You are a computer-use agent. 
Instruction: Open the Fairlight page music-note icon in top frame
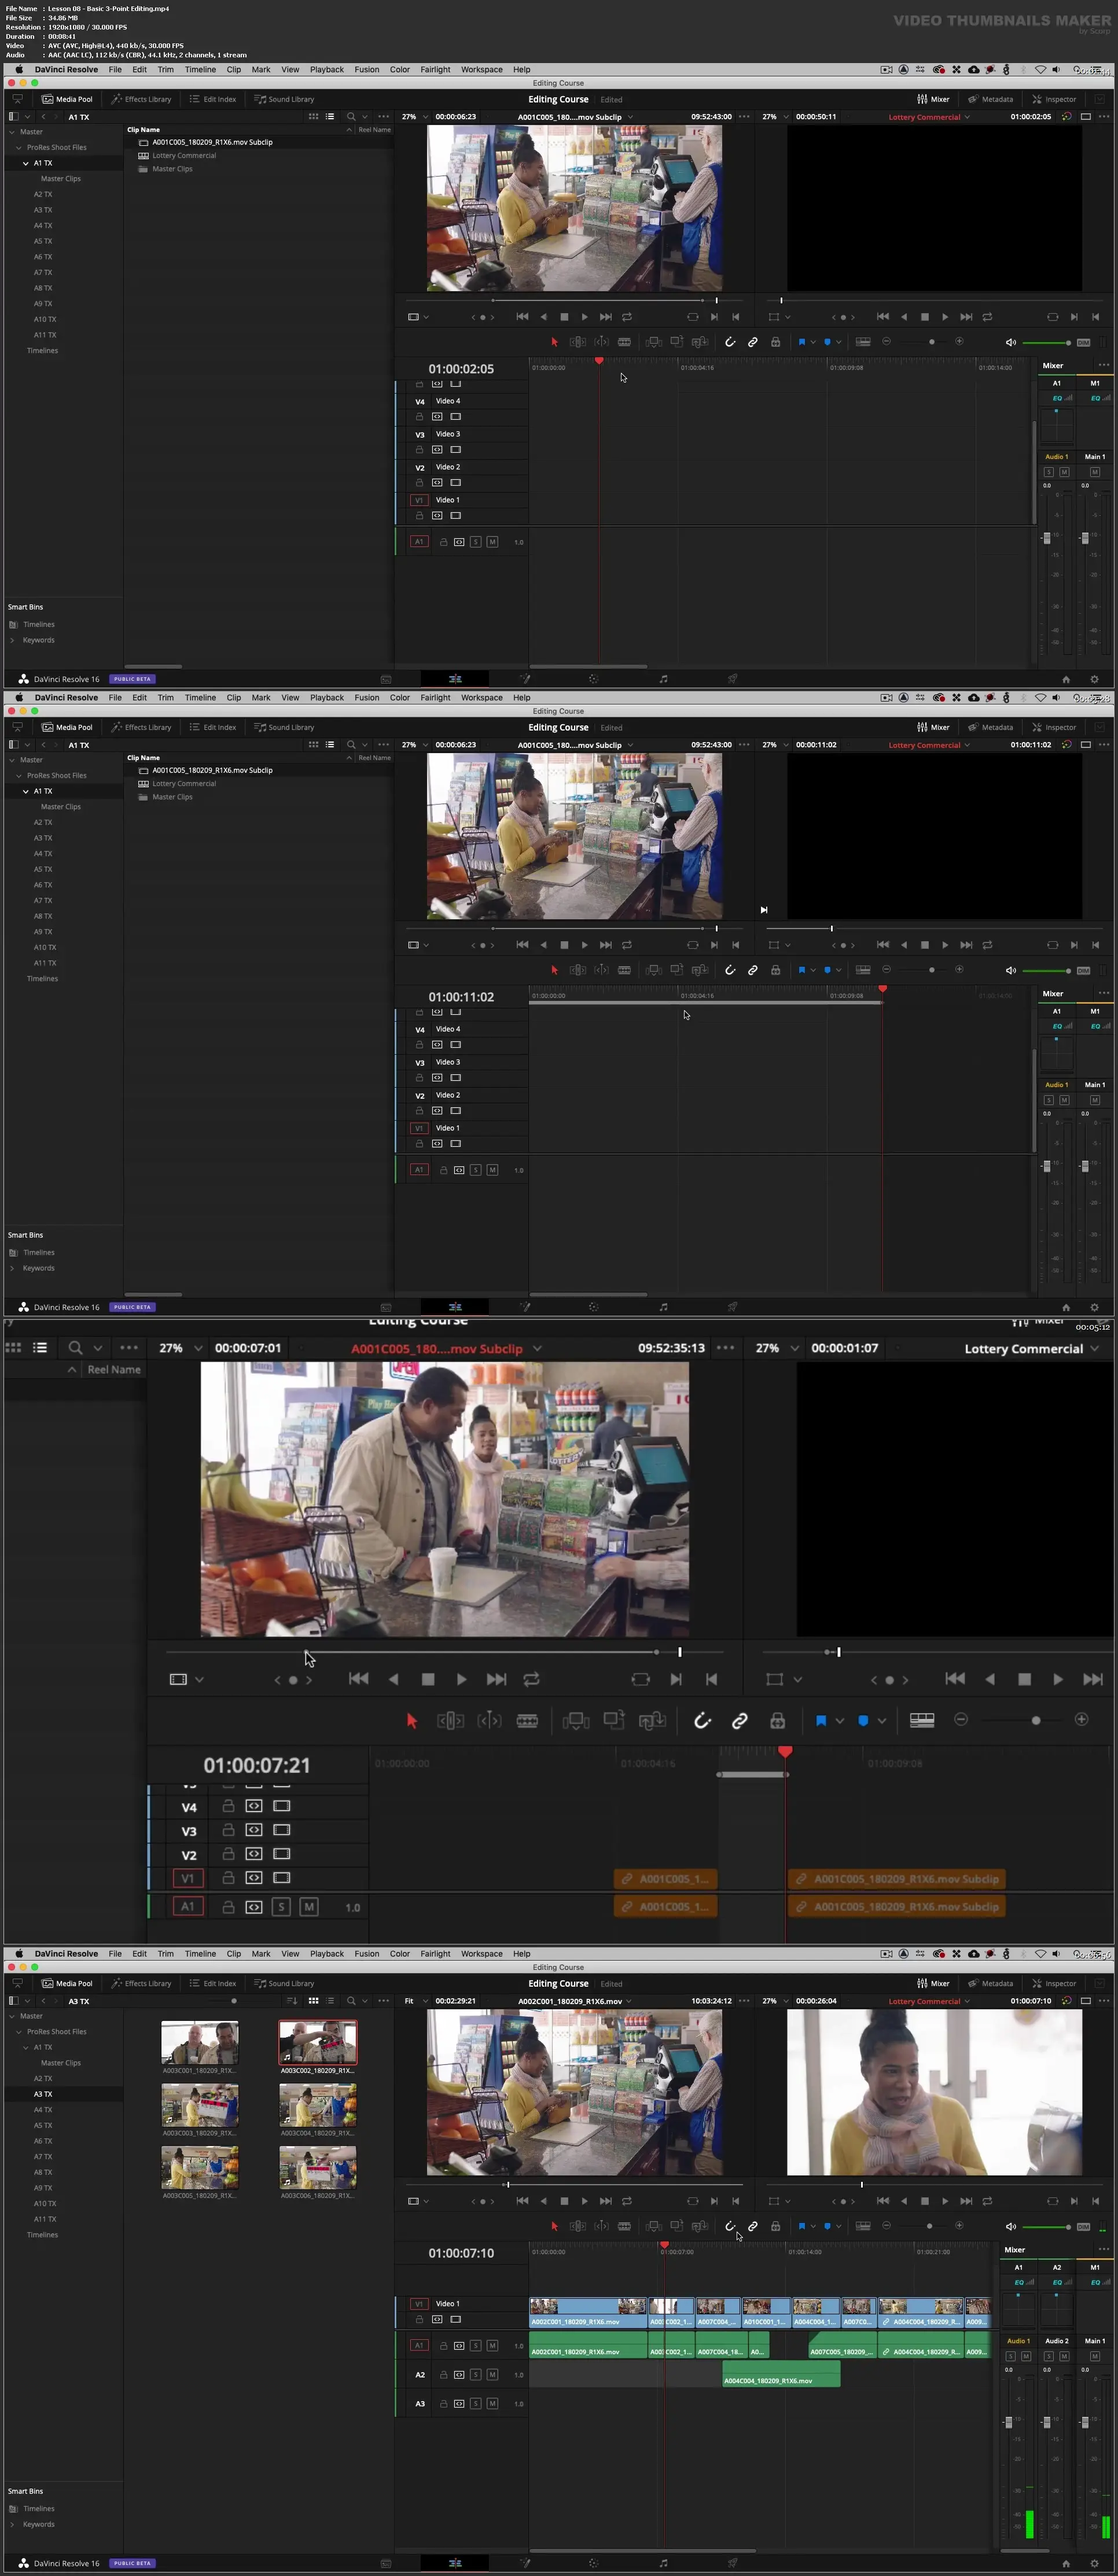click(663, 678)
